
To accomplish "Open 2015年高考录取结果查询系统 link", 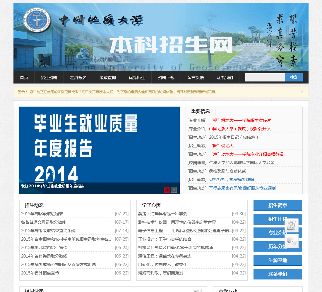I will pyautogui.click(x=48, y=231).
